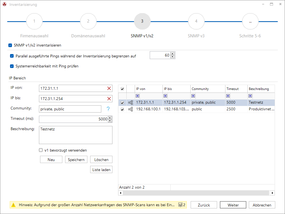The height and width of the screenshot is (214, 285).
Task: Open filter icon under IP bis column
Action: 165,96
